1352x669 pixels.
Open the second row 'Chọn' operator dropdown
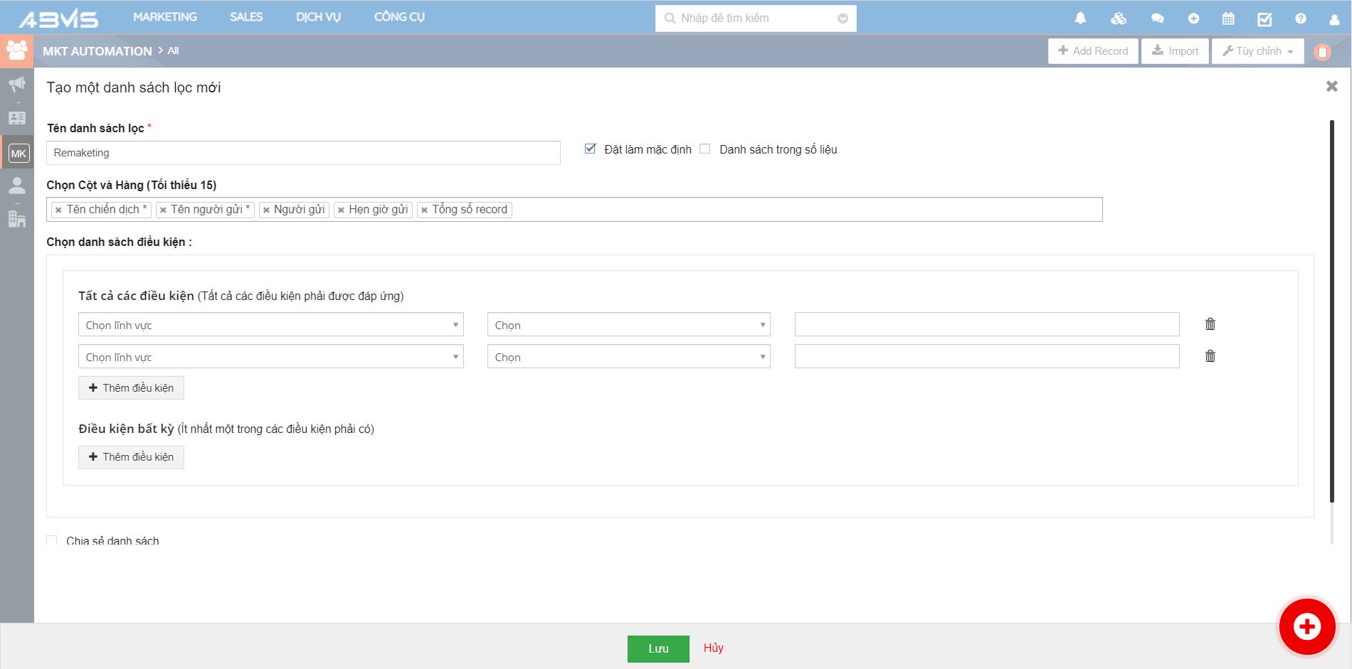pos(628,357)
